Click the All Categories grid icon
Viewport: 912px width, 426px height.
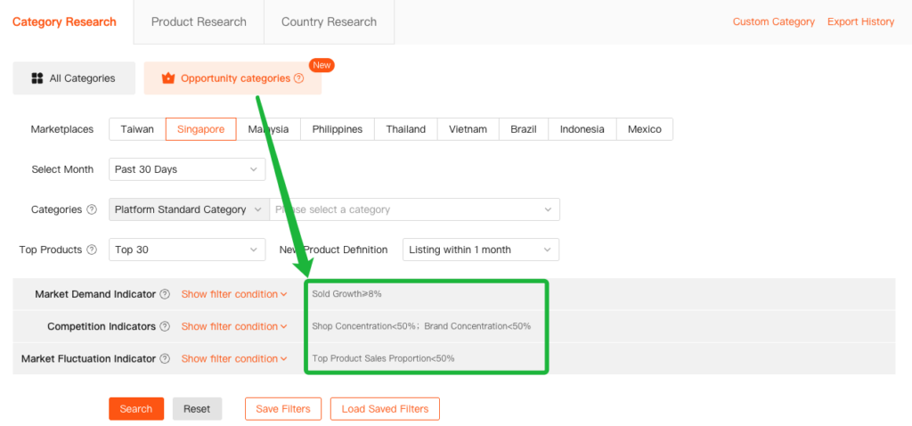pyautogui.click(x=37, y=78)
